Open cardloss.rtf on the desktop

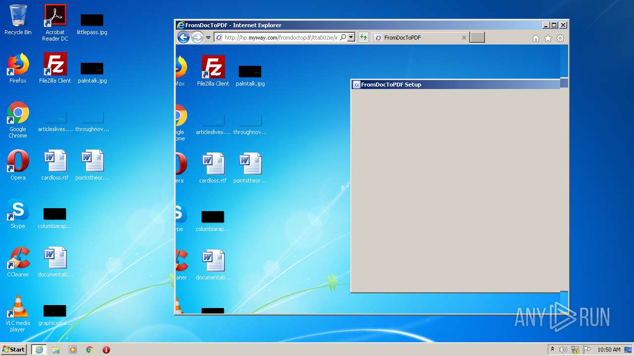pyautogui.click(x=55, y=166)
